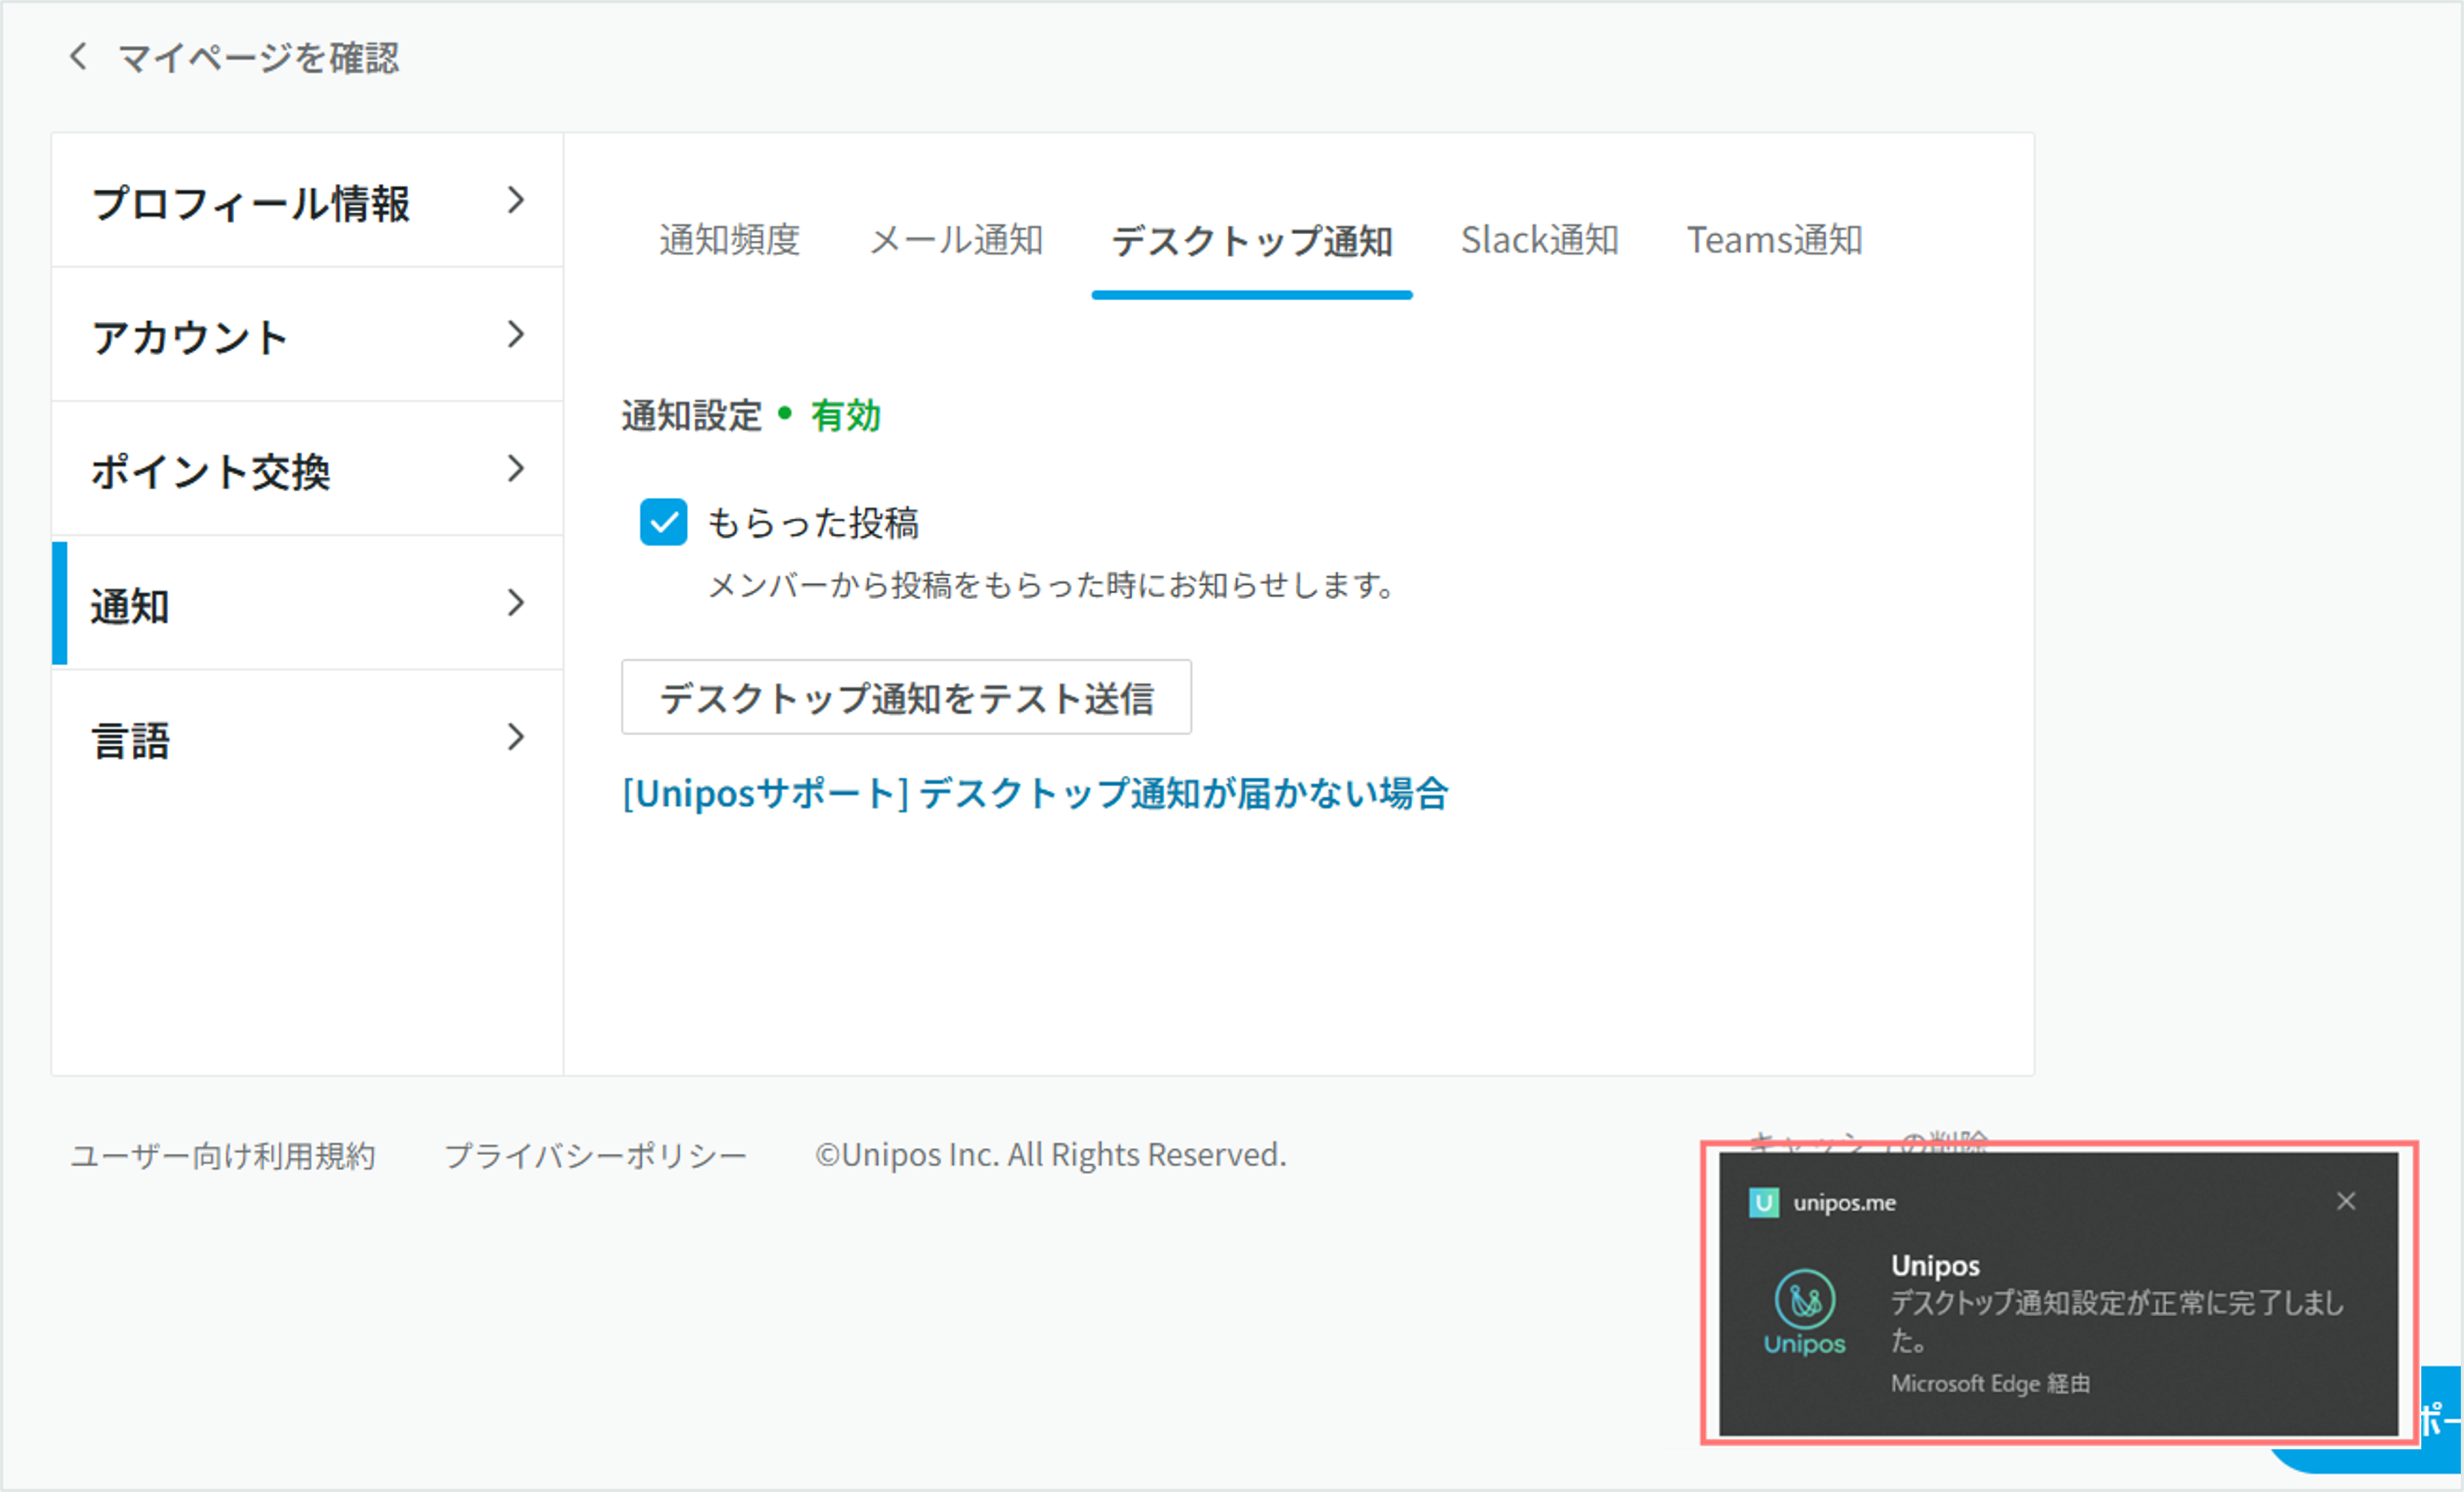Expand chevron next to 通知
This screenshot has width=2464, height=1492.
click(x=515, y=602)
